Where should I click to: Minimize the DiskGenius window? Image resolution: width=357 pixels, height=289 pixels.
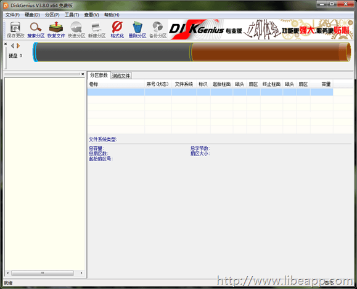pyautogui.click(x=322, y=4)
